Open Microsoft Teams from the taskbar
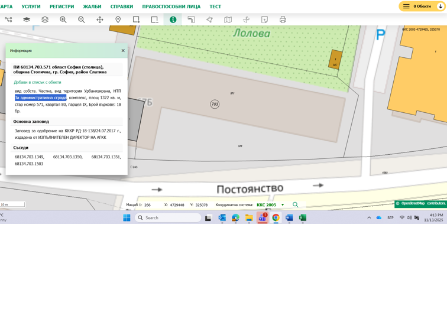The height and width of the screenshot is (335, 447). [263, 218]
